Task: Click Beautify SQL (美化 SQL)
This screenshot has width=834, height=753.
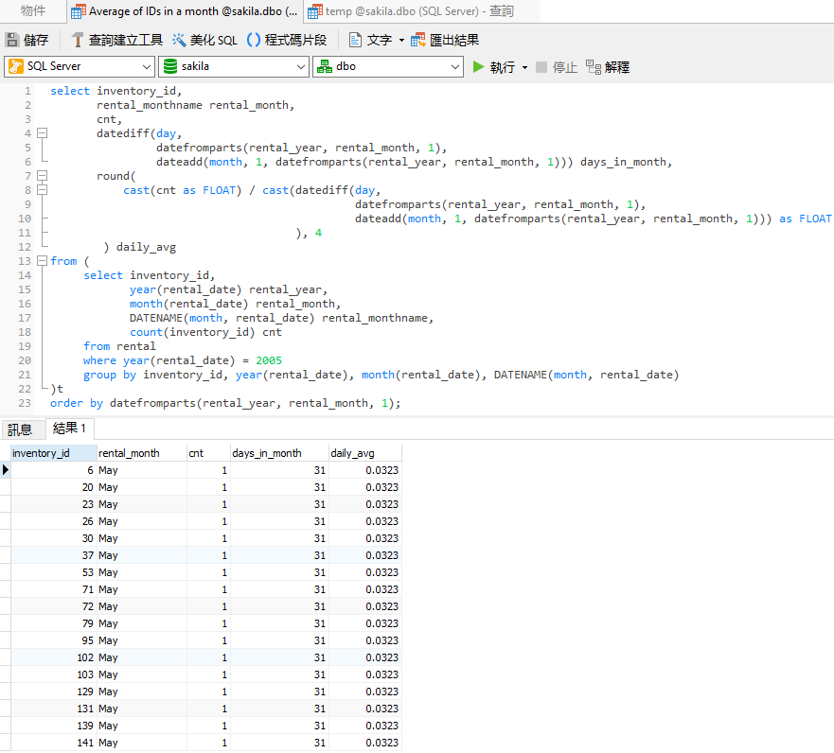Action: coord(204,40)
